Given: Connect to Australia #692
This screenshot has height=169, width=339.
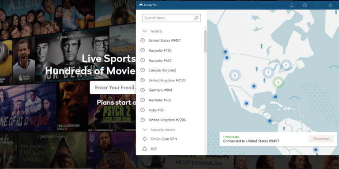Looking at the screenshot, I should (x=160, y=100).
